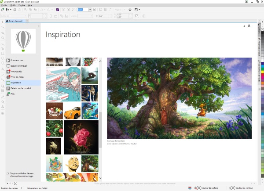
Task: Expand the Open file dropdown arrow
Action: (11, 10)
